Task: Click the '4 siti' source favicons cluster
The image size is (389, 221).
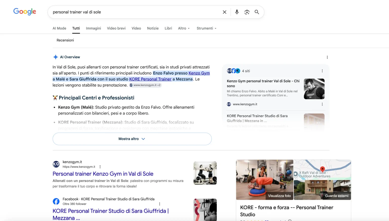Action: coord(234,71)
